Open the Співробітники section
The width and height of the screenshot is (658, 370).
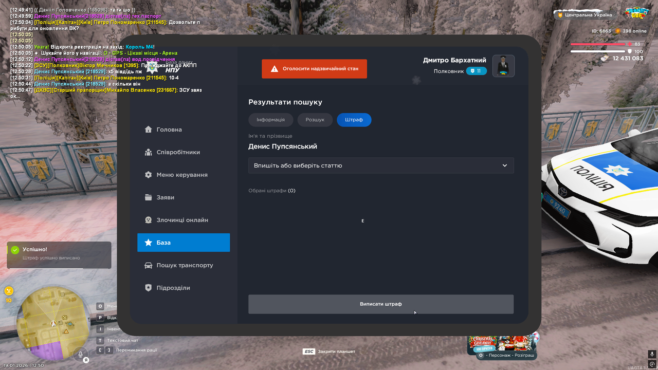pos(184,152)
